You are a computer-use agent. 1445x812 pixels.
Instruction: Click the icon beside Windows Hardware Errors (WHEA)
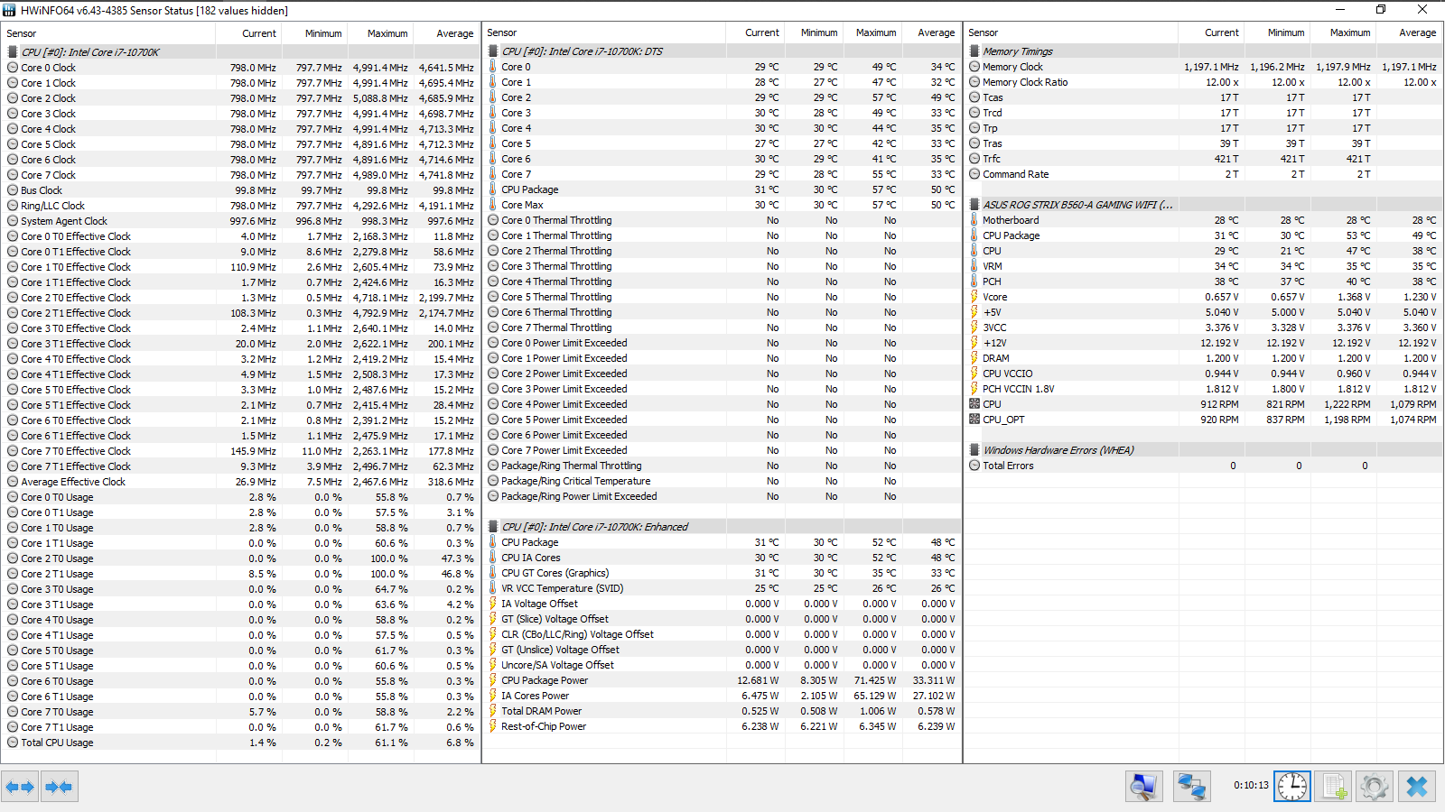click(974, 450)
